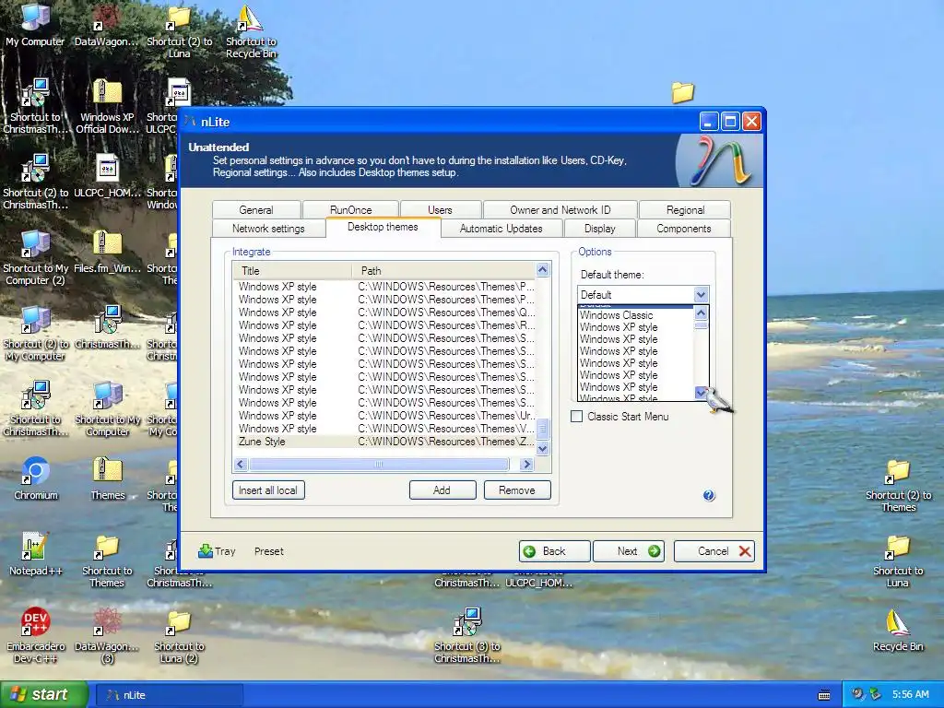This screenshot has width=944, height=708.
Task: Switch to the General tab
Action: click(256, 209)
